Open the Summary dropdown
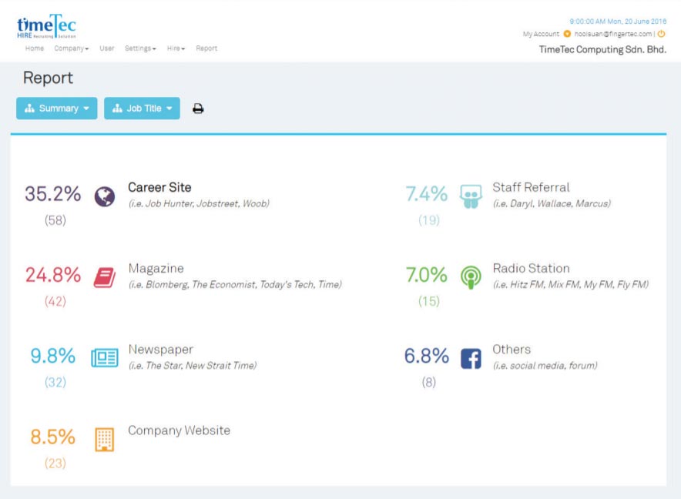The image size is (681, 499). (x=57, y=108)
